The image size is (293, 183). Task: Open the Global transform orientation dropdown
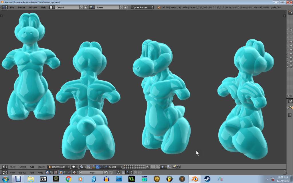(115, 167)
